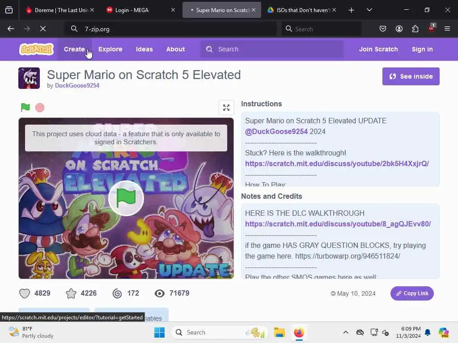
Task: Close the Super Mario on Scratch tab
Action: click(254, 10)
